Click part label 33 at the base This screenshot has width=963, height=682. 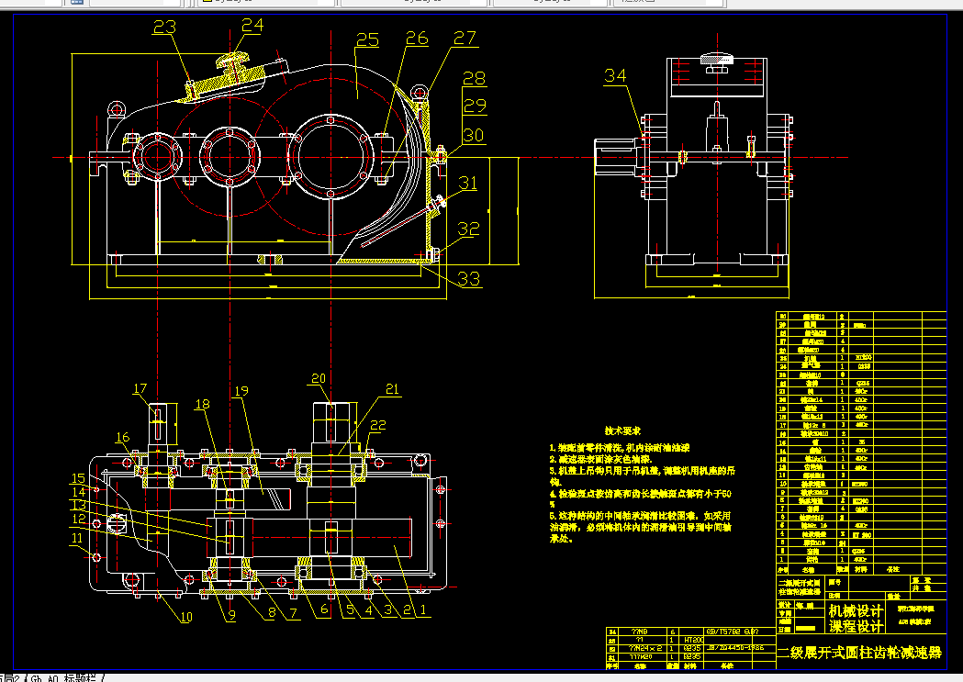tap(469, 279)
